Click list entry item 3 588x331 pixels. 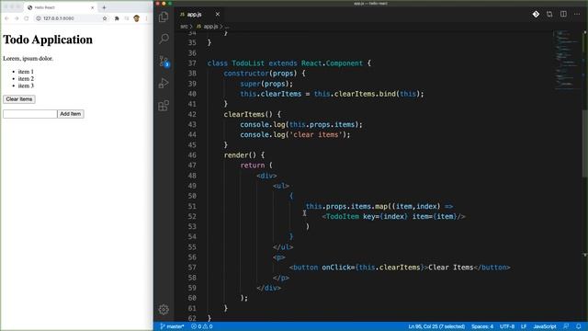click(26, 86)
